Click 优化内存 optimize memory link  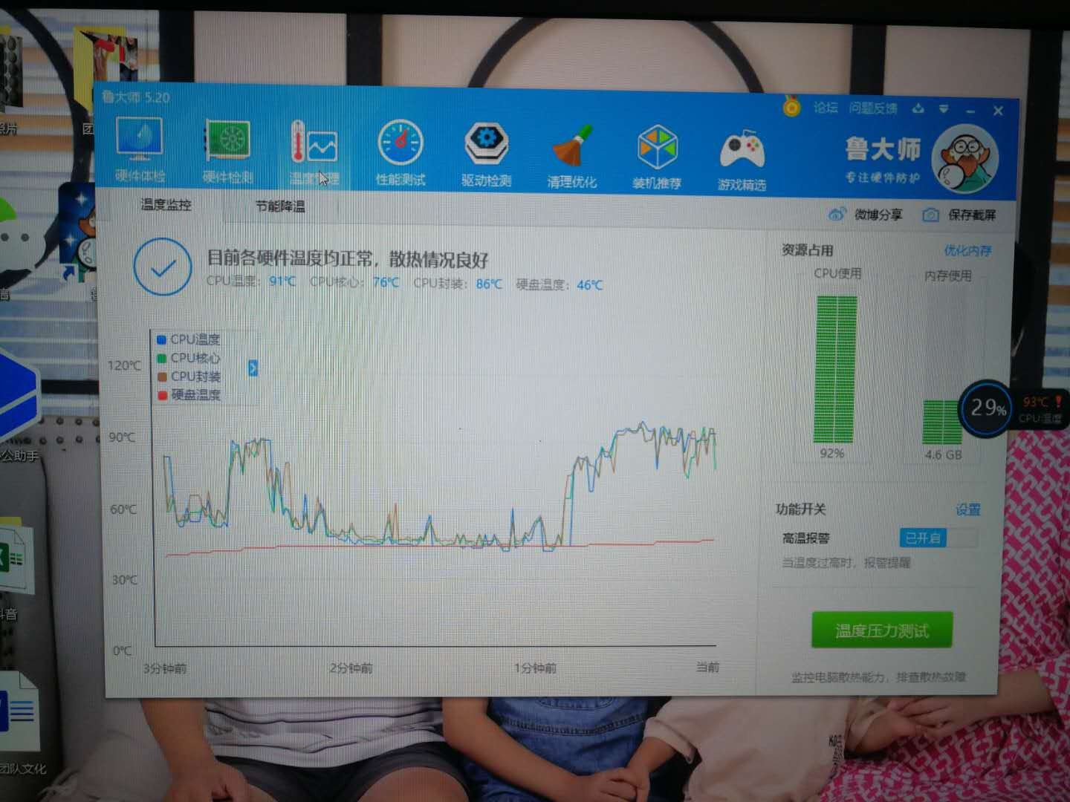pos(967,251)
